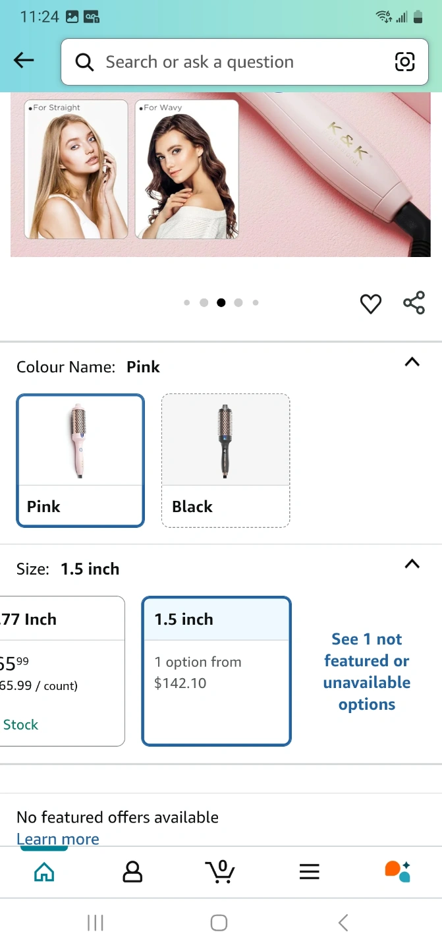Screen dimensions: 442x949
Task: Tap the share icon
Action: (414, 302)
